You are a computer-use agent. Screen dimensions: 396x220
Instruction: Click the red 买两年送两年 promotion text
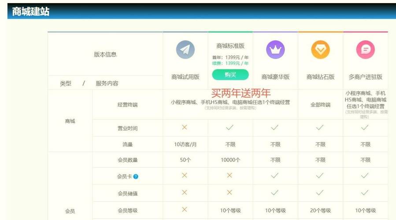point(241,93)
